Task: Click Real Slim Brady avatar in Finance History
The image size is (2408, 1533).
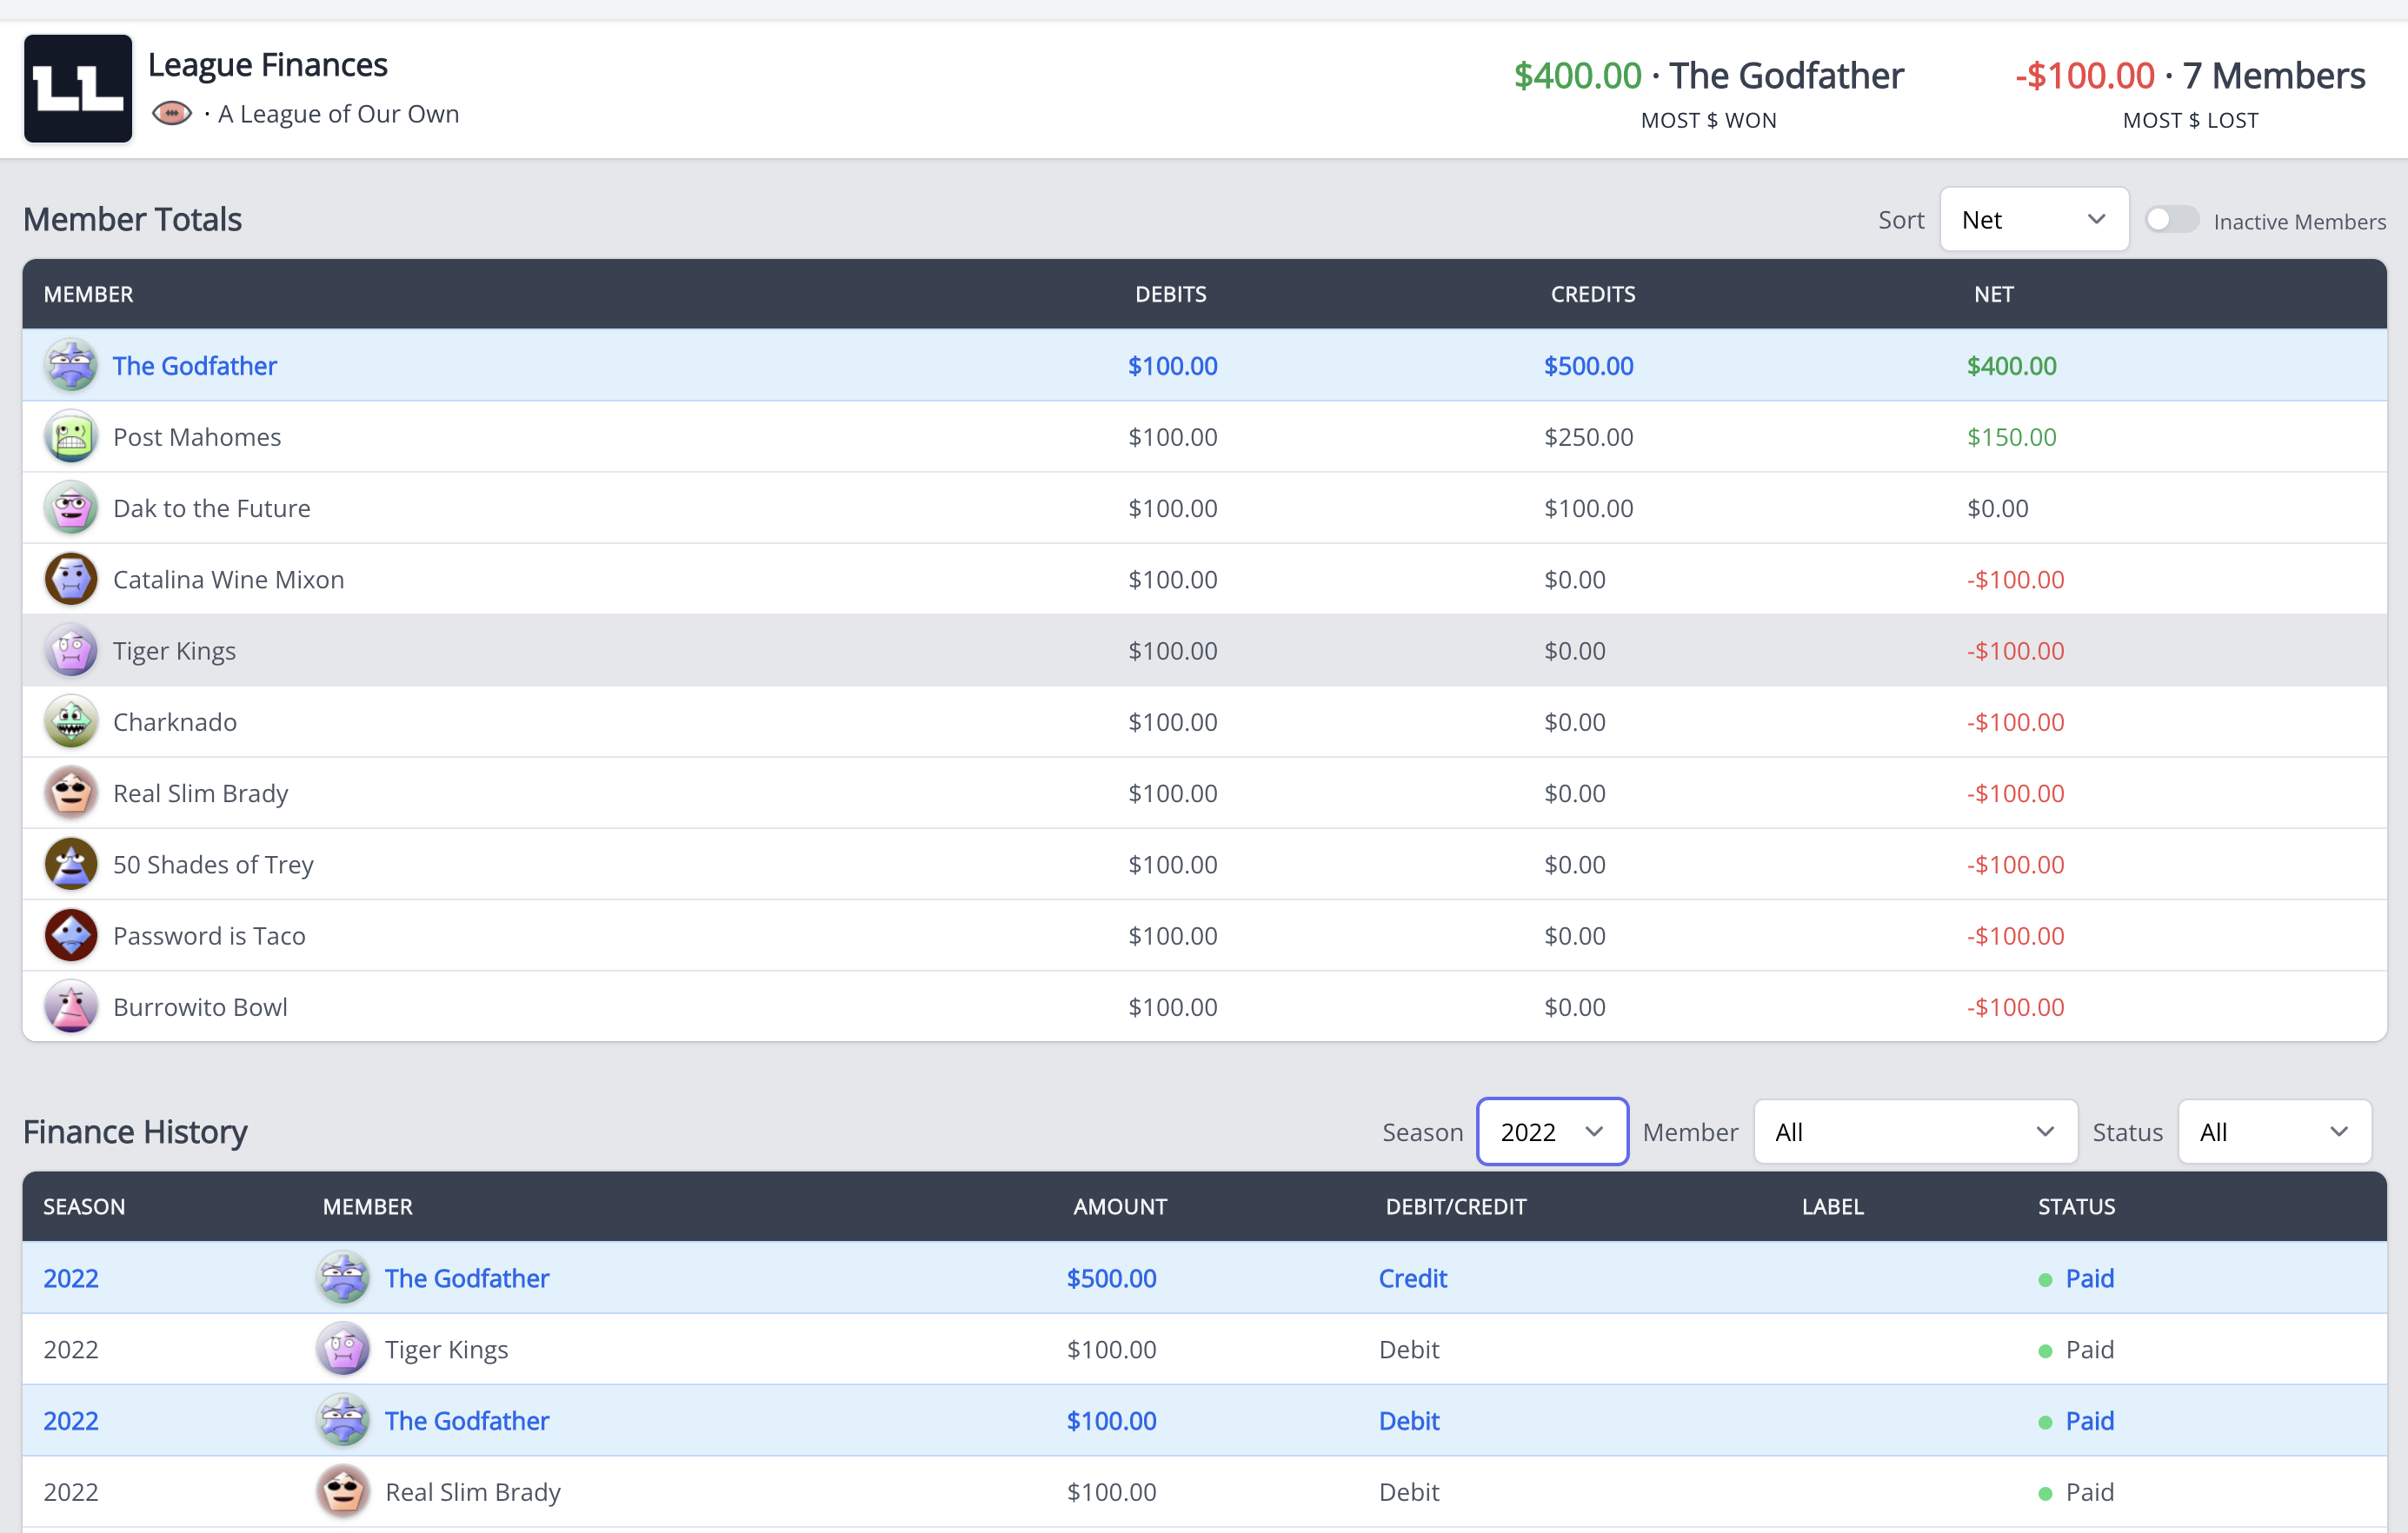Action: point(343,1492)
